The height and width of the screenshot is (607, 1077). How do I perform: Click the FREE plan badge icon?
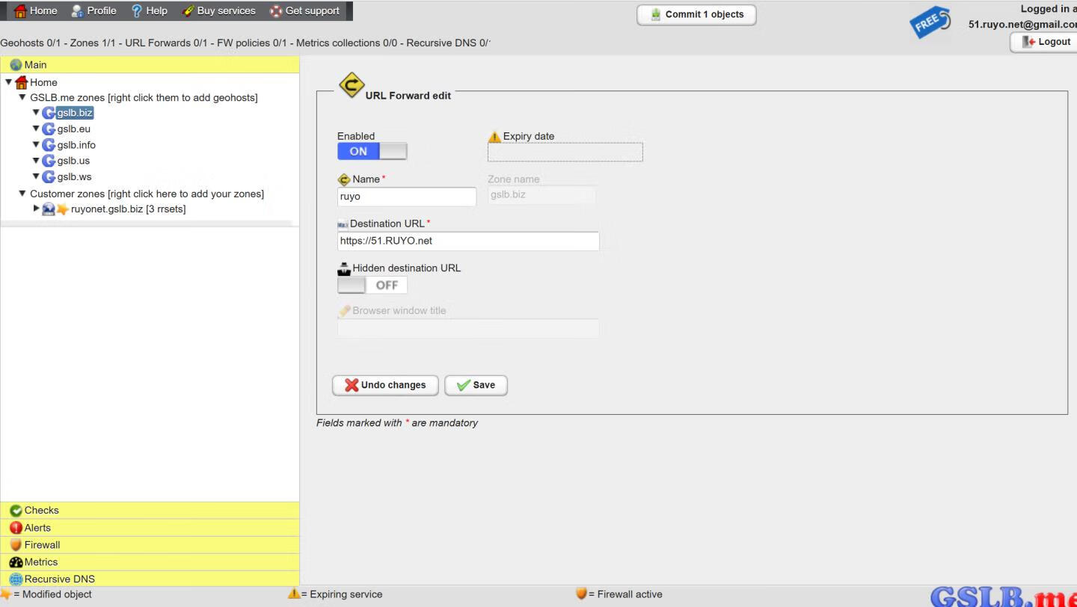[930, 22]
